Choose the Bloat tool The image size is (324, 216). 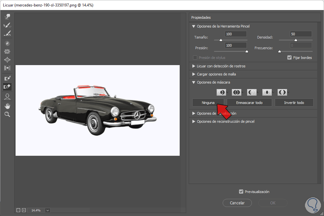(7, 60)
